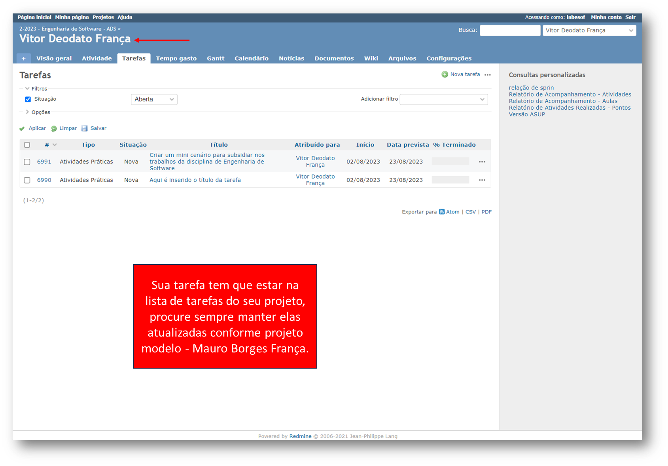The image size is (668, 466).
Task: Open the Aberta status dropdown
Action: [x=154, y=99]
